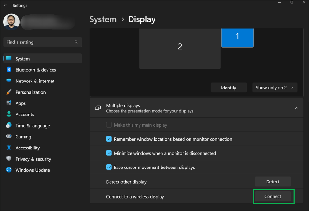Select the Gaming Xbox icon
Image resolution: width=309 pixels, height=211 pixels.
8,136
